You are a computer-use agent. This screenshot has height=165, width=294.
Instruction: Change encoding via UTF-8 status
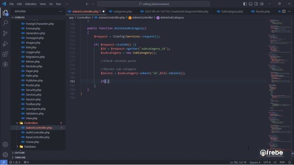(x=267, y=162)
